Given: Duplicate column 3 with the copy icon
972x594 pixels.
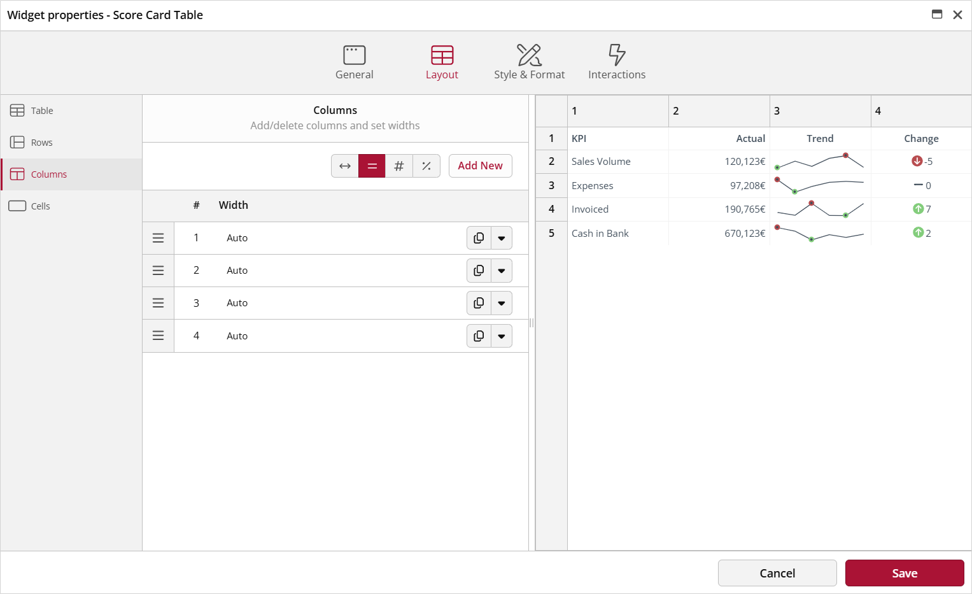Looking at the screenshot, I should point(479,303).
